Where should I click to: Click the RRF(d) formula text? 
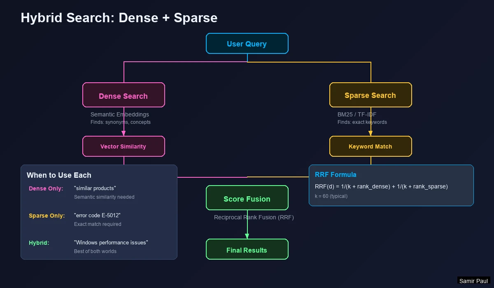382,186
